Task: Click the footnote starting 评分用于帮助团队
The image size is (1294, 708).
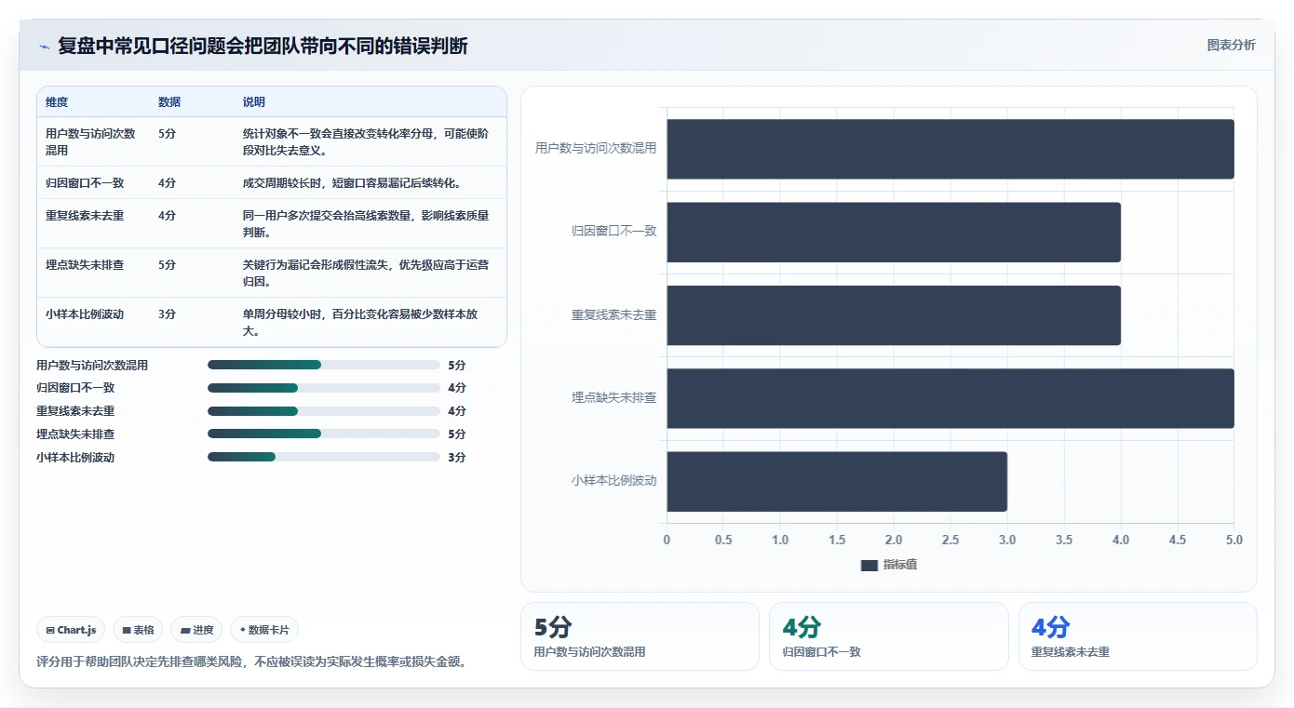Action: pyautogui.click(x=251, y=661)
